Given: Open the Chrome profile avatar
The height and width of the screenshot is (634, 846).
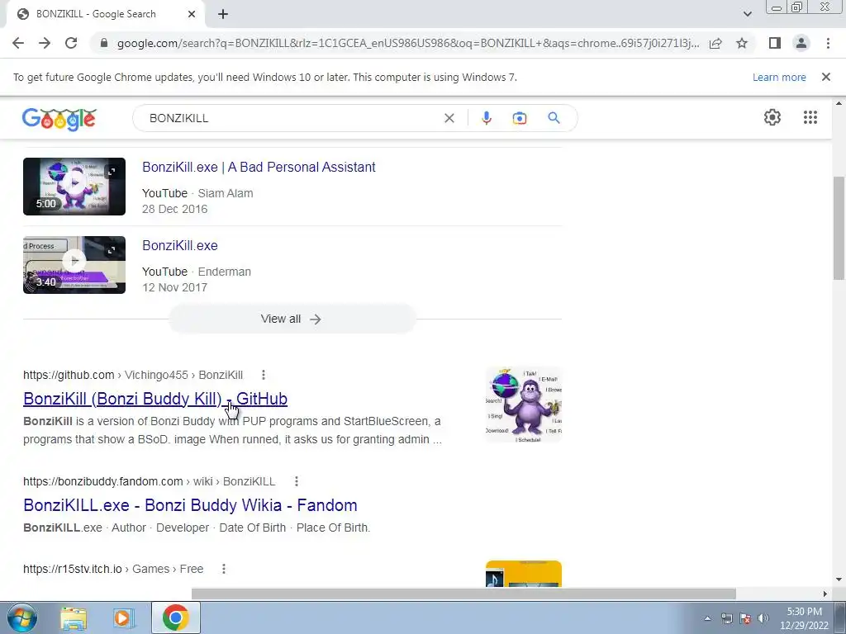Looking at the screenshot, I should pos(801,43).
